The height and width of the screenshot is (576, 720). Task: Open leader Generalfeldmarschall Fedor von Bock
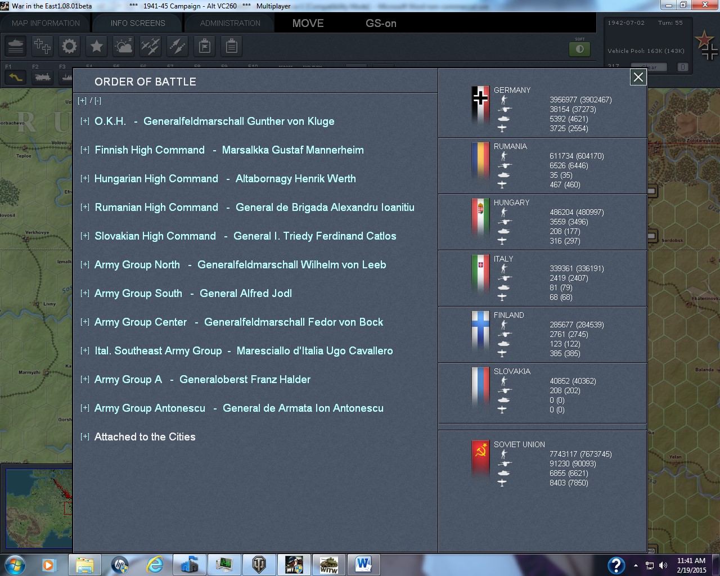[x=294, y=322]
